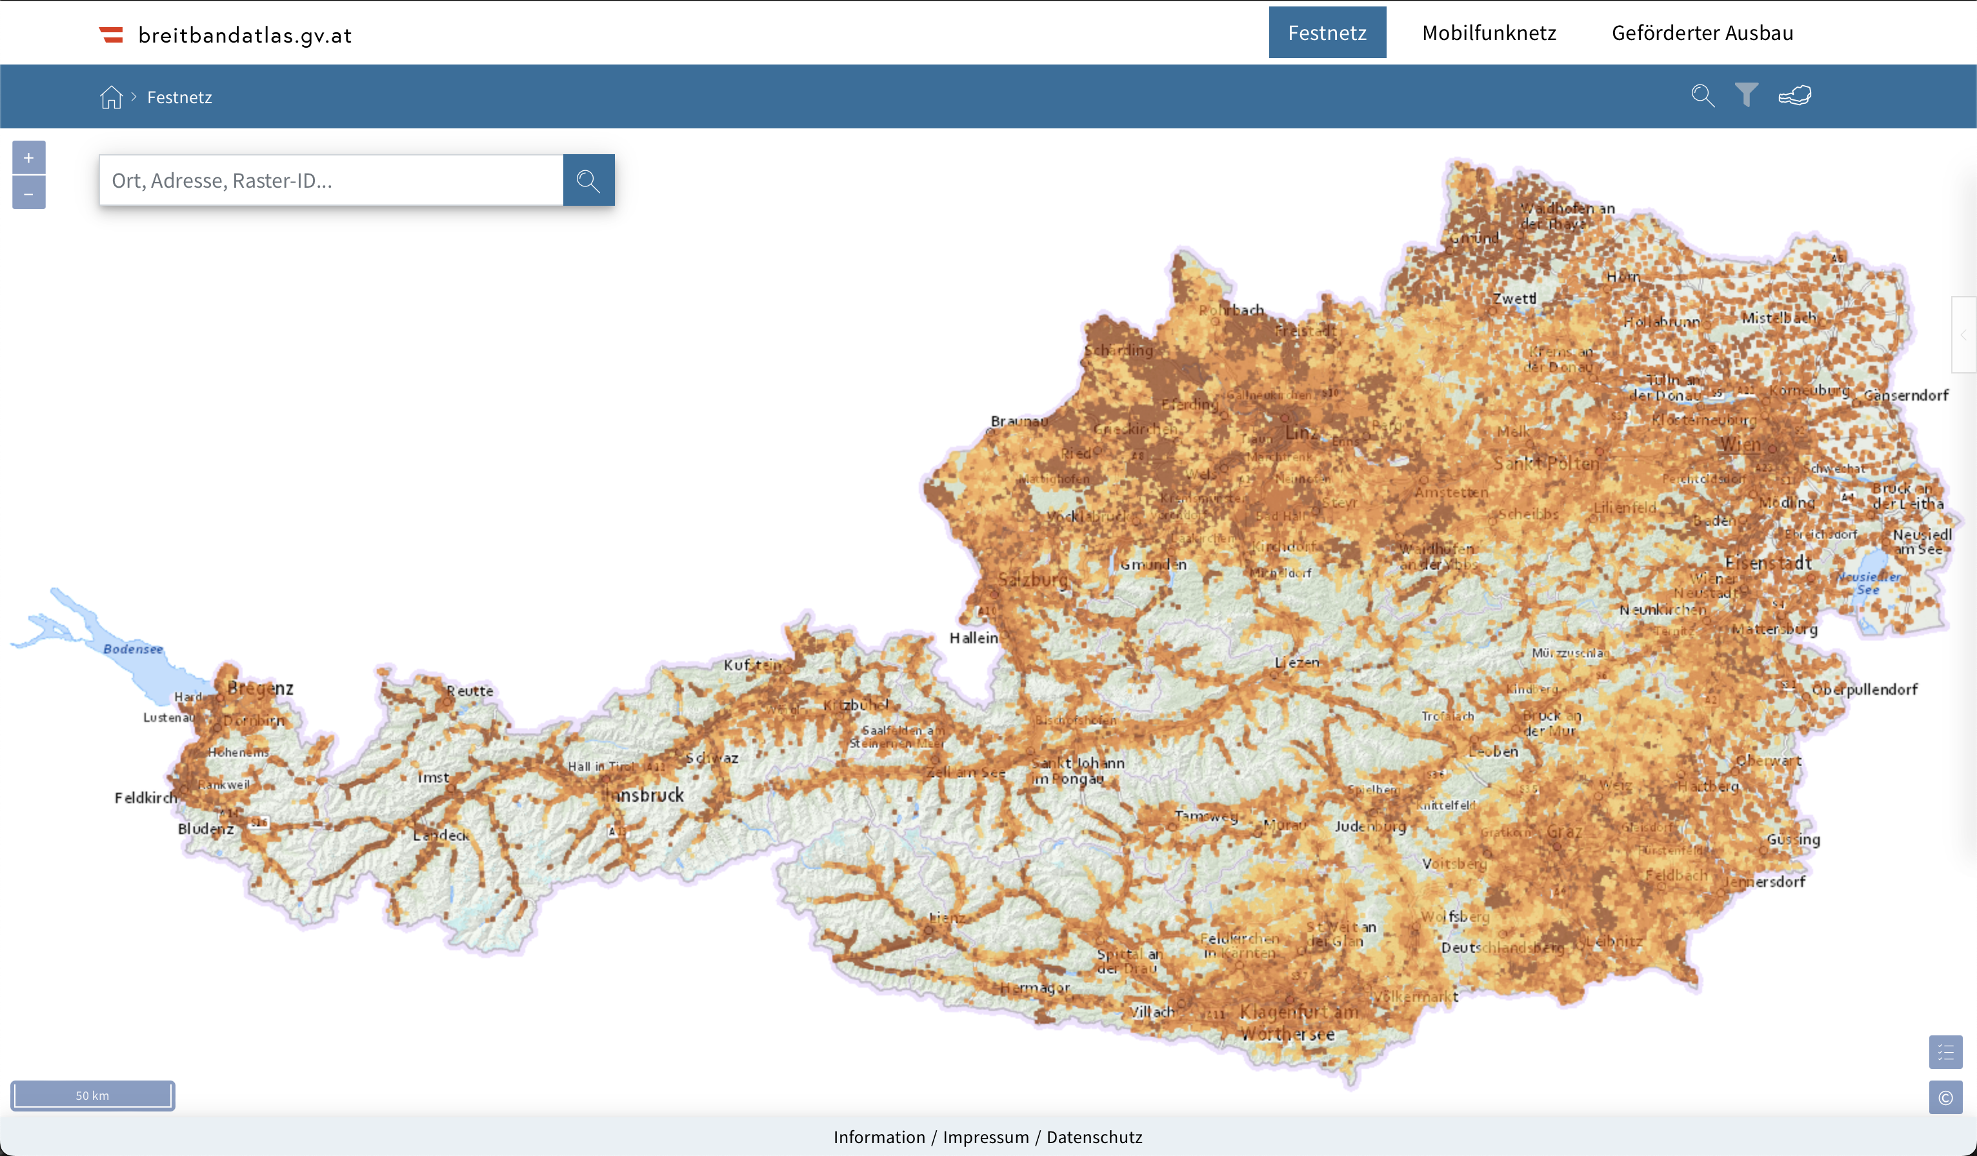Viewport: 1977px width, 1156px height.
Task: Select the Festnetz tab
Action: click(x=1327, y=33)
